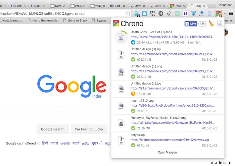This screenshot has height=166, width=235.
Task: Click the camera screenshot extension icon
Action: 144,14
